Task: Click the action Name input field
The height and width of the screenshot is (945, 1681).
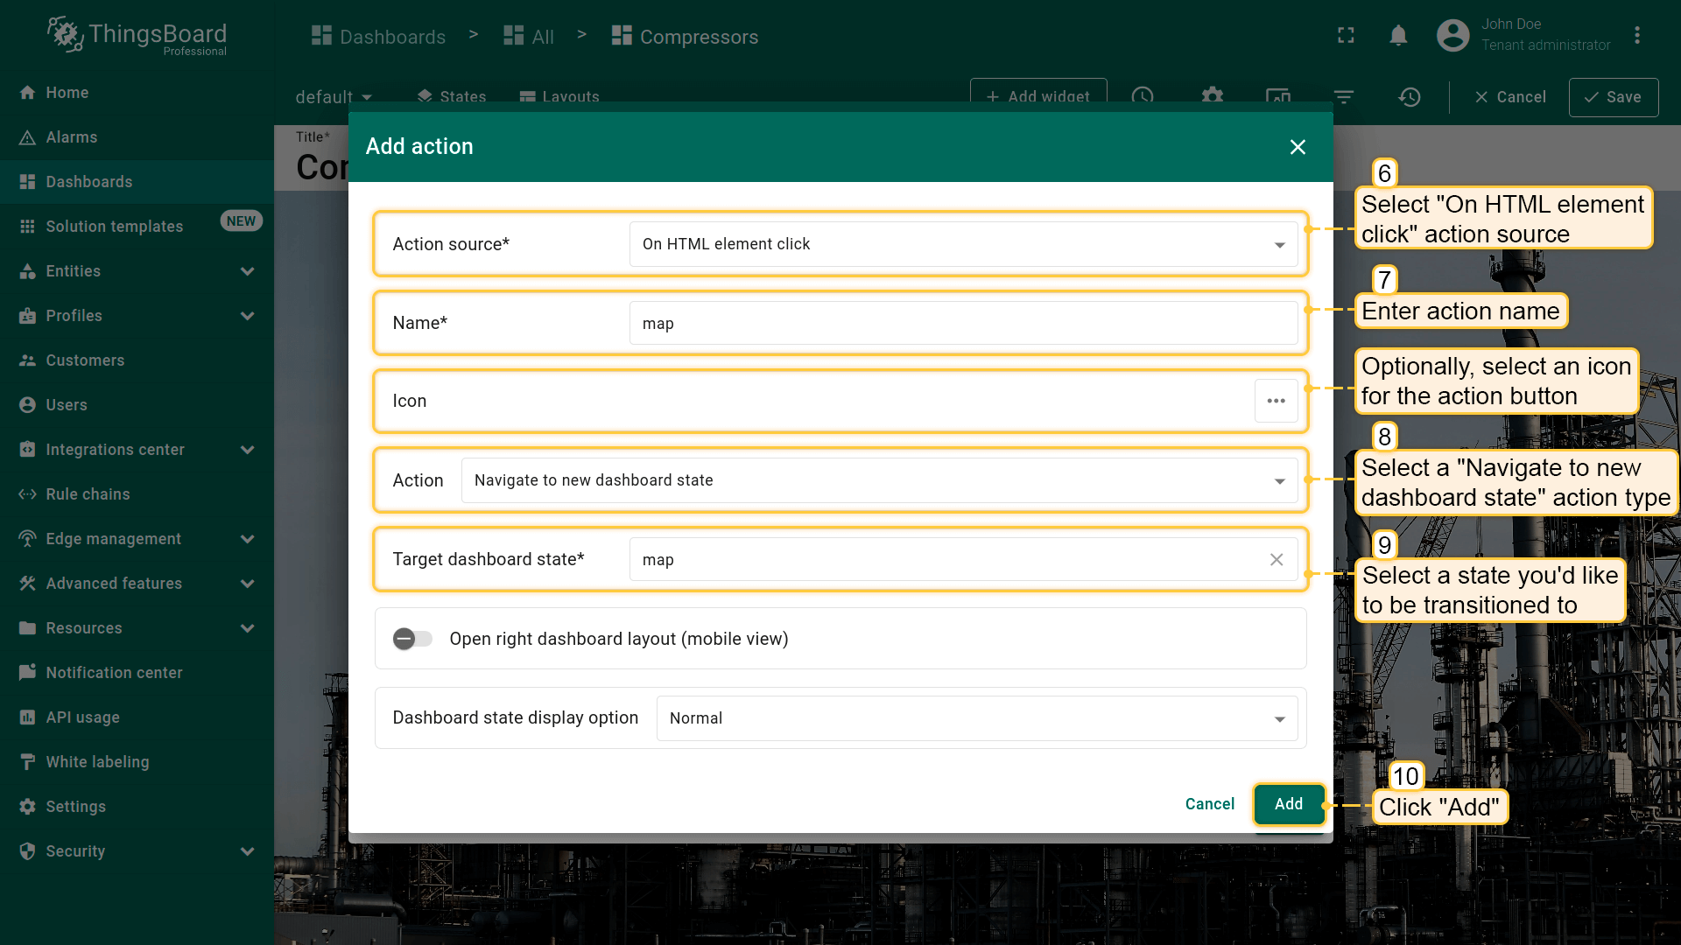Action: tap(963, 324)
